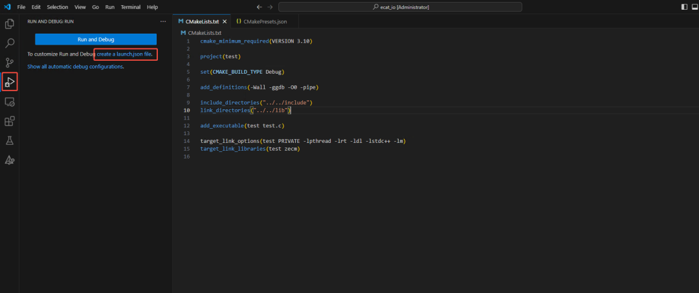Open the View menu
Viewport: 699px width, 293px height.
tap(80, 7)
